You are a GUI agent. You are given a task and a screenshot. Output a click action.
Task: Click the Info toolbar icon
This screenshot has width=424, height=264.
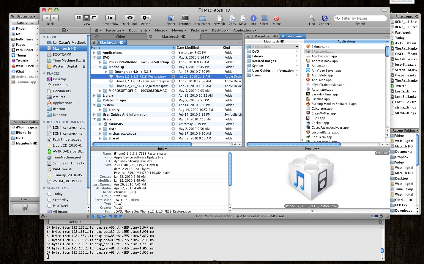253,18
